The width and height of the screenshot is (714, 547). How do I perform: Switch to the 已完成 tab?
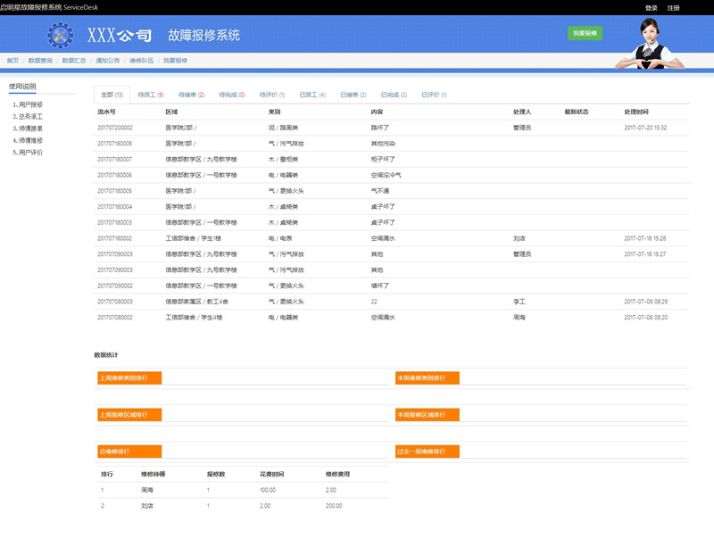tap(394, 95)
